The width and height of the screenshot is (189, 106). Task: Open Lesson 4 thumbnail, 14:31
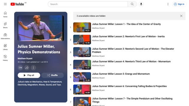[x=82, y=65]
